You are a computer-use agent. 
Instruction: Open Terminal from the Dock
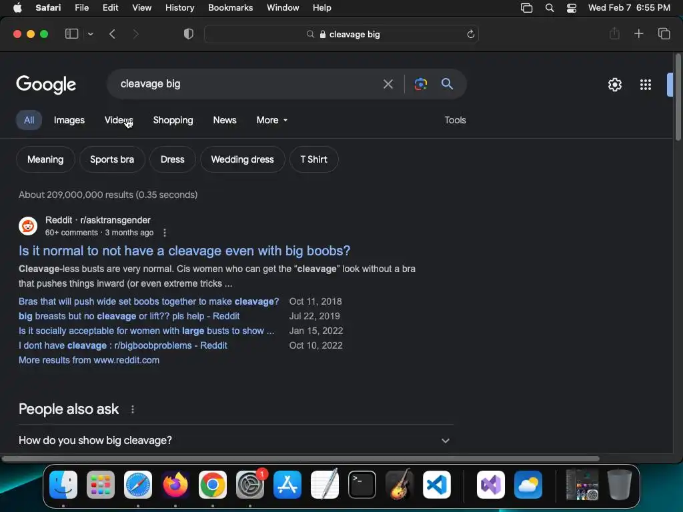point(362,485)
